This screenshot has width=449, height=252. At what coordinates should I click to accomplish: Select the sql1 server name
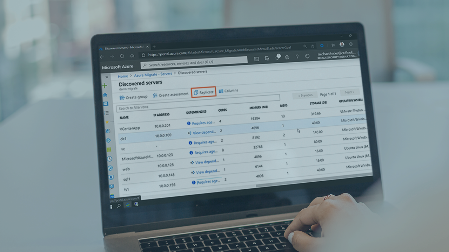tap(127, 179)
